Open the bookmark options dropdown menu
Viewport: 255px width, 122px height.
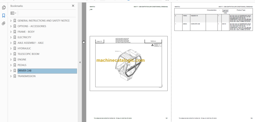(x=13, y=13)
